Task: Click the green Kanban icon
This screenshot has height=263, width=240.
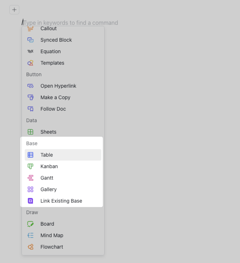Action: (30, 166)
